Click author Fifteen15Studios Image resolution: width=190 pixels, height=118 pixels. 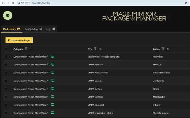(161, 73)
